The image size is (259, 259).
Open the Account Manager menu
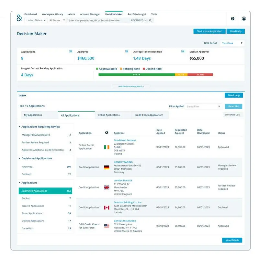tap(90, 14)
